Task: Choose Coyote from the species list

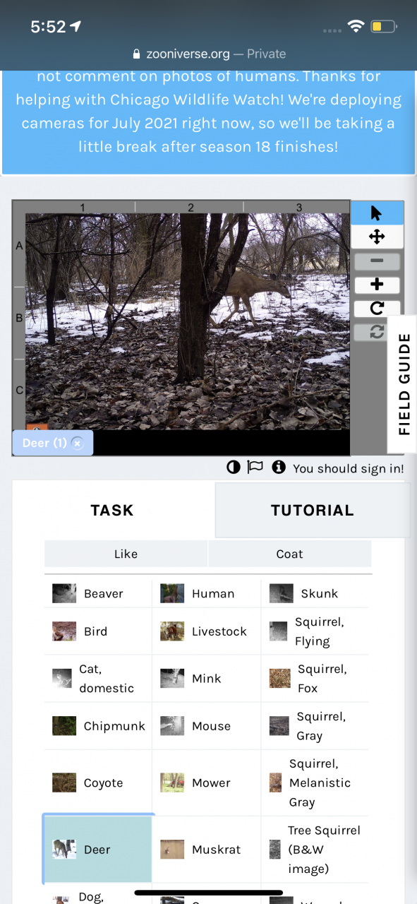Action: pos(98,783)
